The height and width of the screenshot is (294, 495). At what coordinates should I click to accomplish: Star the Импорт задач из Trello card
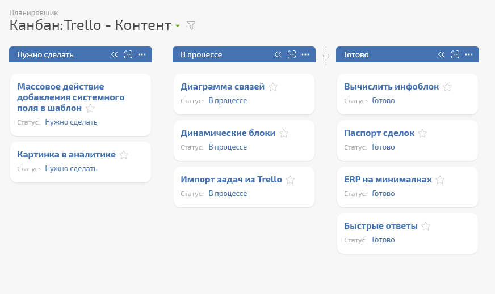290,180
